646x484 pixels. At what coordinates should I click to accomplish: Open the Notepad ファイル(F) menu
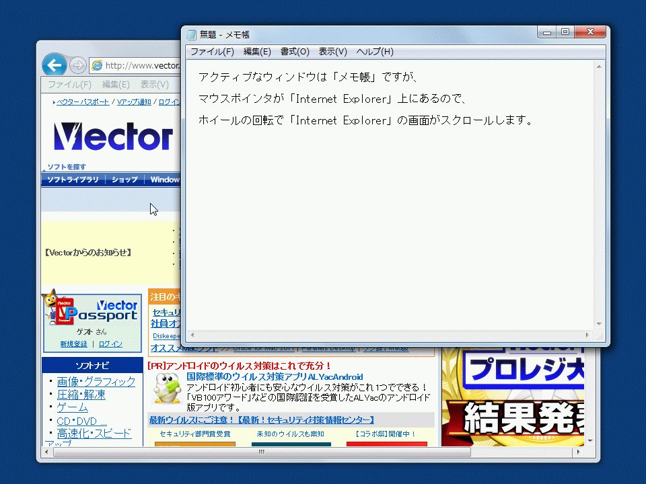pyautogui.click(x=212, y=52)
